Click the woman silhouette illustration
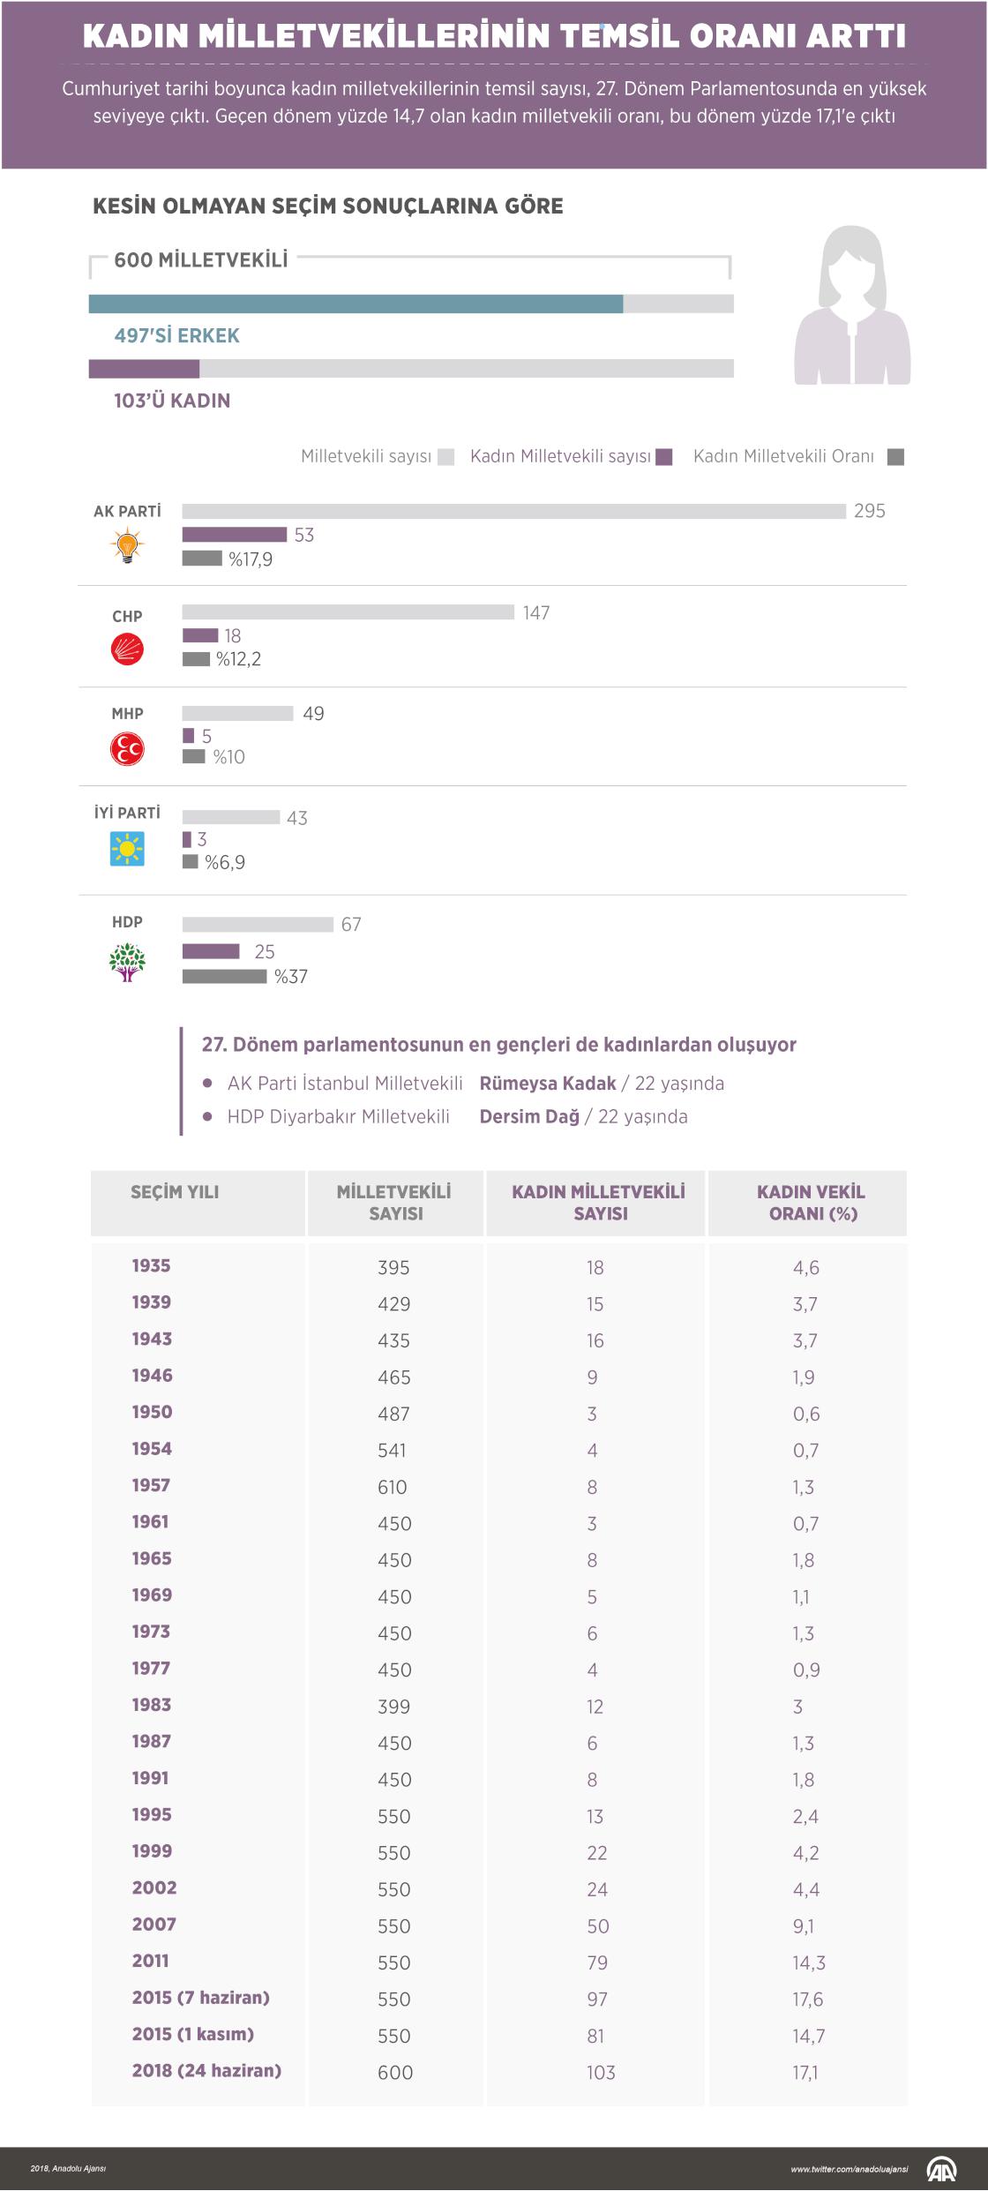 click(852, 305)
